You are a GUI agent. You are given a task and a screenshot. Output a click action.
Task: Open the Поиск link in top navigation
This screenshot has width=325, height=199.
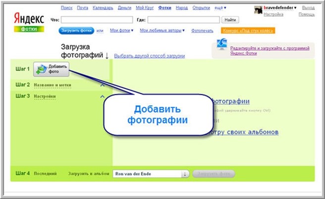coord(67,8)
